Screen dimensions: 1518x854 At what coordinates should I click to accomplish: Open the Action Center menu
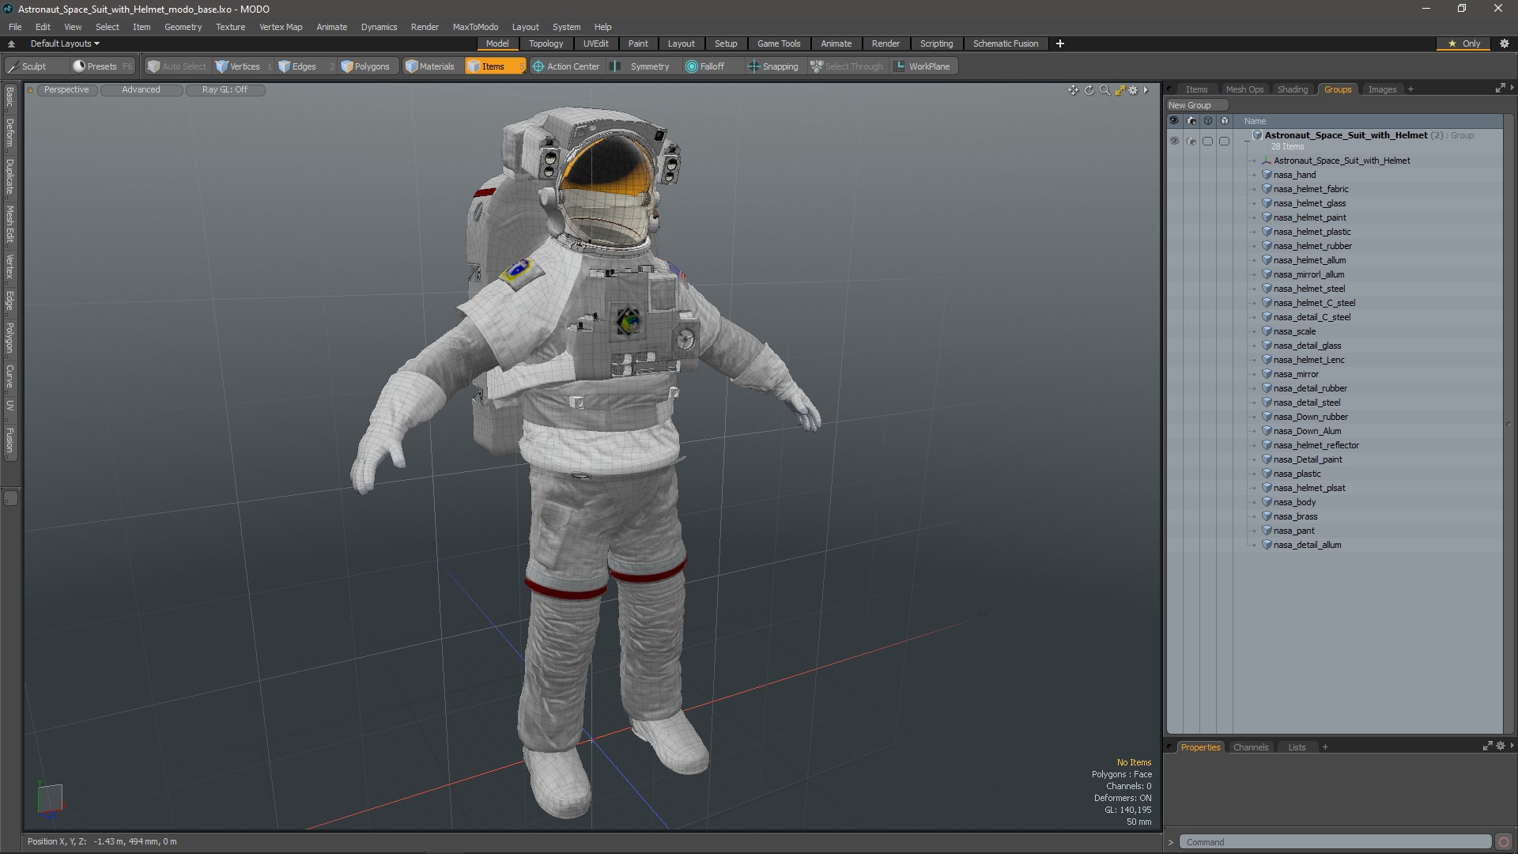point(566,66)
